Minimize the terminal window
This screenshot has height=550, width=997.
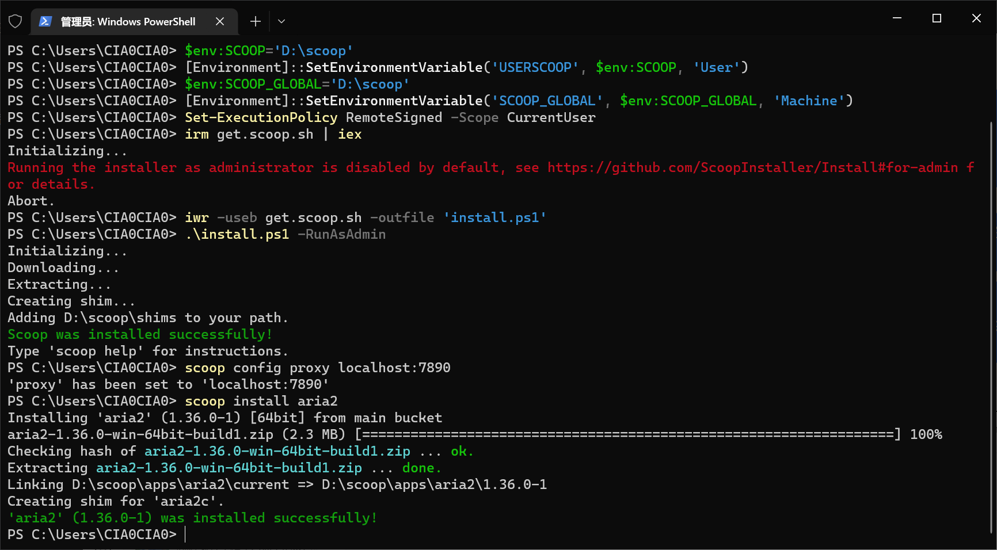(x=897, y=18)
